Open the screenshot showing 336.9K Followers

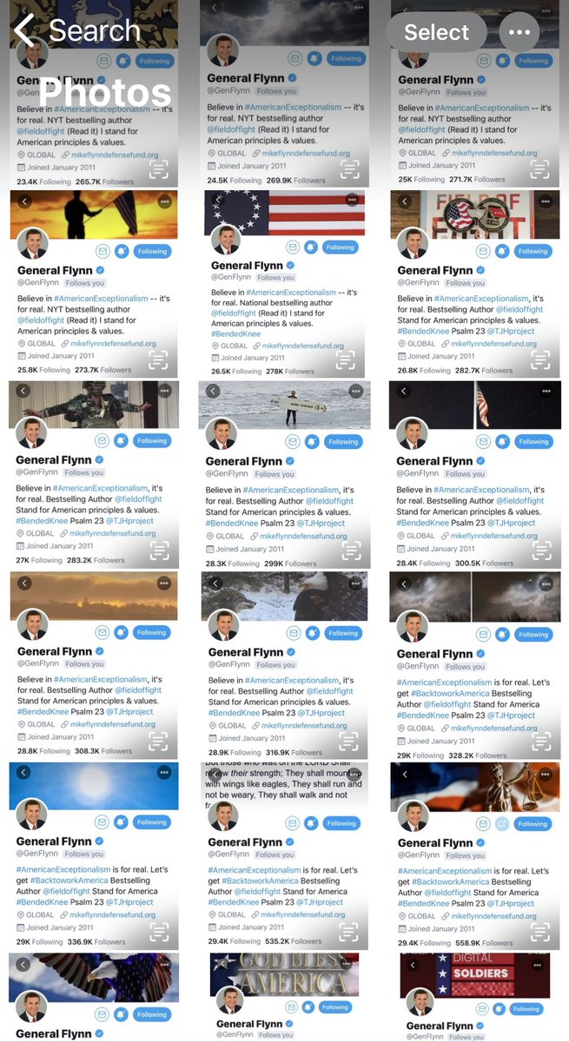pos(94,856)
